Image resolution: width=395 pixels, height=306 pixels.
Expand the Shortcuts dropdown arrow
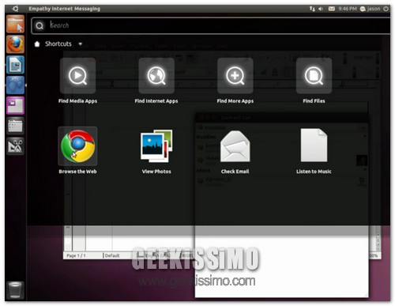point(81,43)
